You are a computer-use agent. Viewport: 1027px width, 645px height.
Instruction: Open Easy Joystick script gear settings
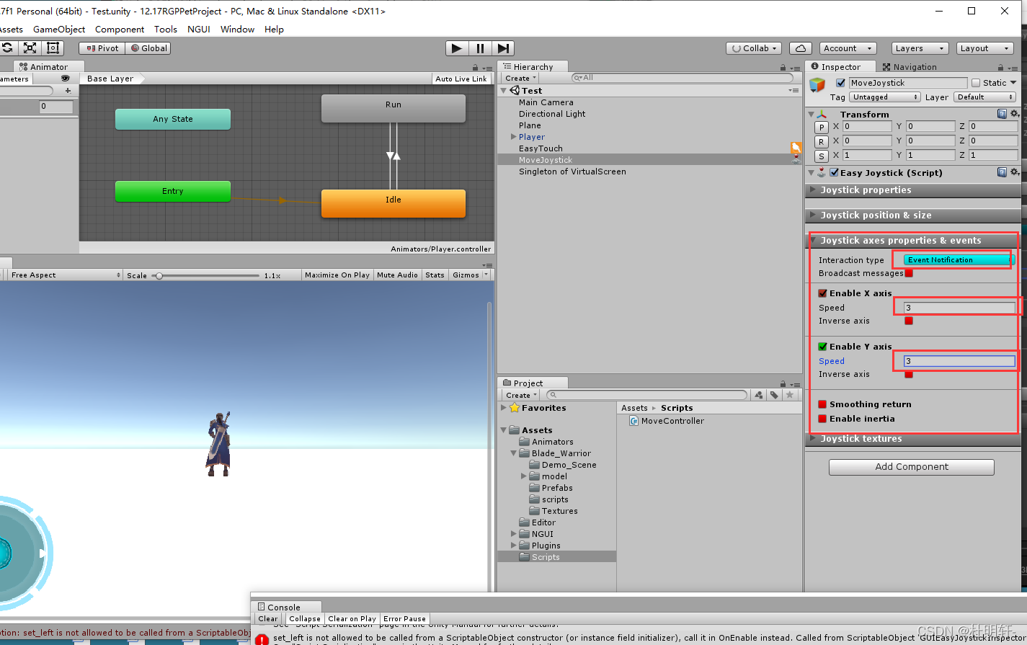click(1015, 172)
